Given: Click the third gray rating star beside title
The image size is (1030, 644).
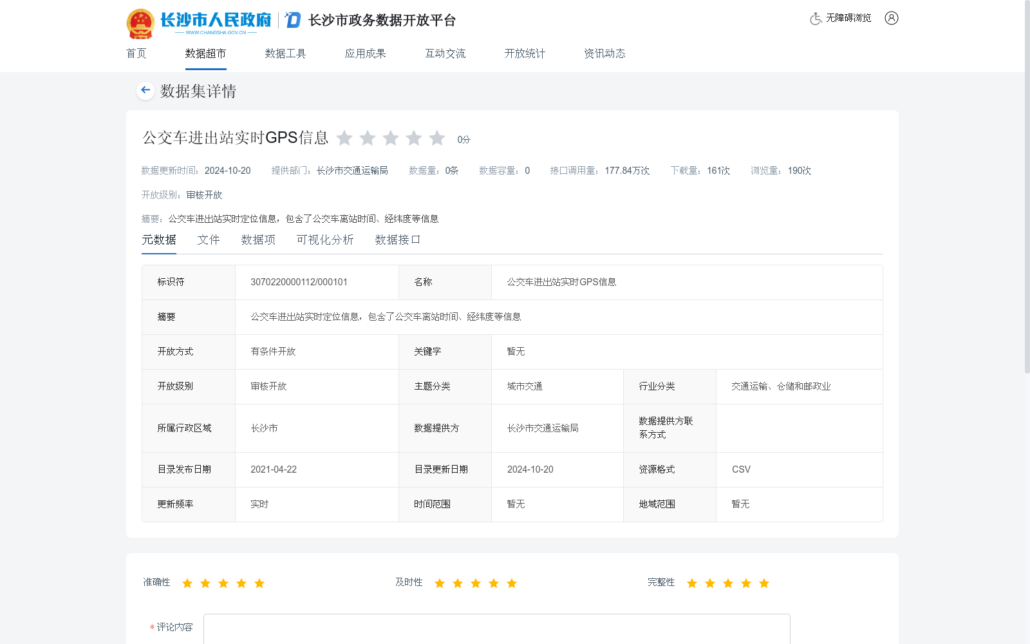Looking at the screenshot, I should [x=391, y=138].
